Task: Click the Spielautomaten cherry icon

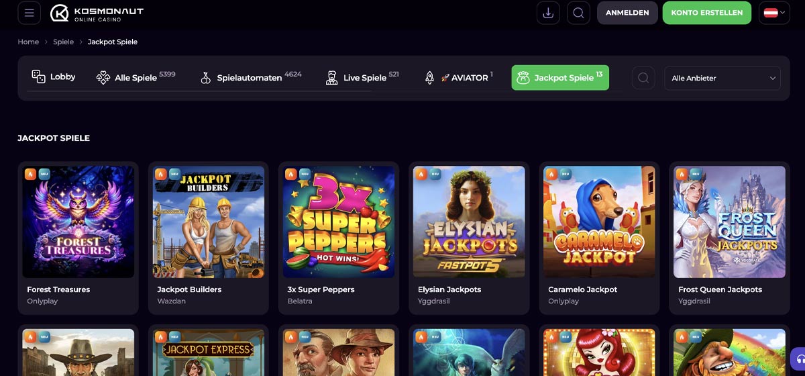Action: pyautogui.click(x=206, y=78)
